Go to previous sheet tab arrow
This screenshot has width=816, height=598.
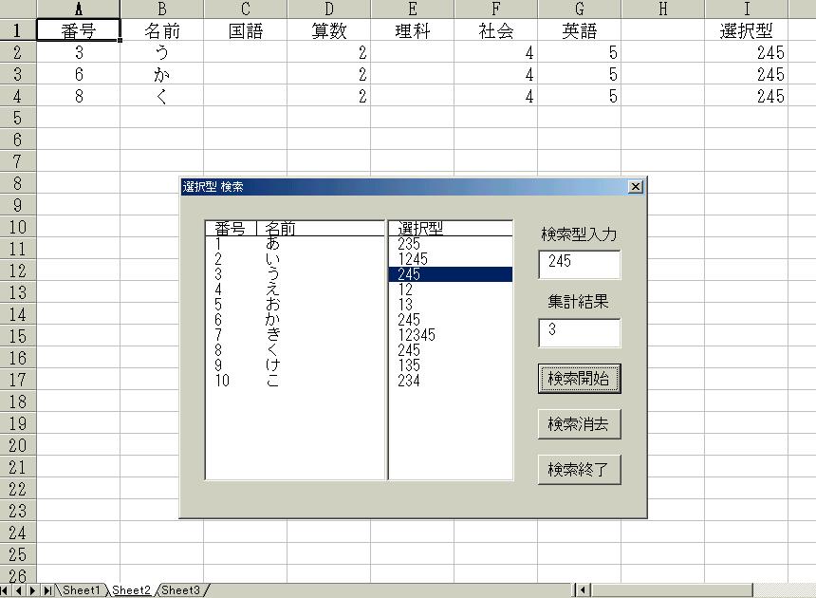click(x=20, y=590)
